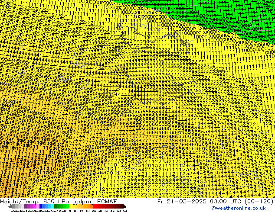Click the "[gdpm]" unit label
275x212 pixels.
(x=83, y=202)
